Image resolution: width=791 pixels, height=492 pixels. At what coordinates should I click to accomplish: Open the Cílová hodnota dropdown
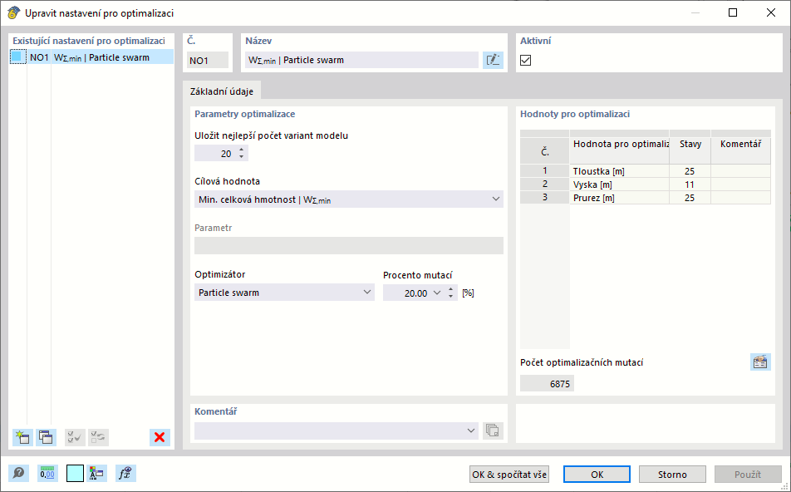tap(348, 199)
